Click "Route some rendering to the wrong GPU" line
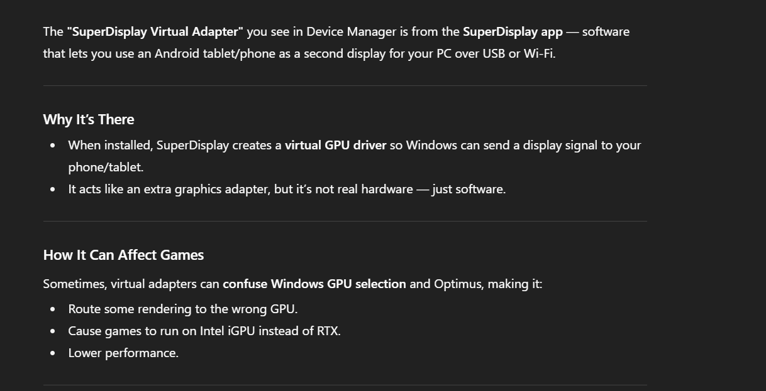Viewport: 766px width, 391px height. [x=183, y=309]
